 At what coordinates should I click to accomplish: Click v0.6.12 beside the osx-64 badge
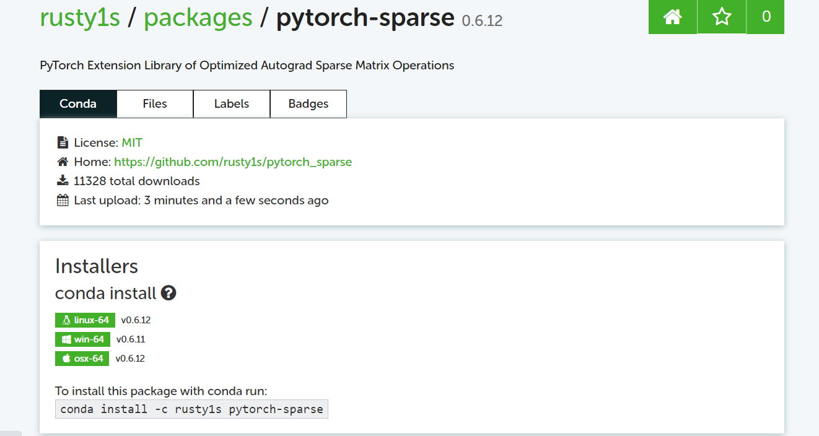pos(130,359)
